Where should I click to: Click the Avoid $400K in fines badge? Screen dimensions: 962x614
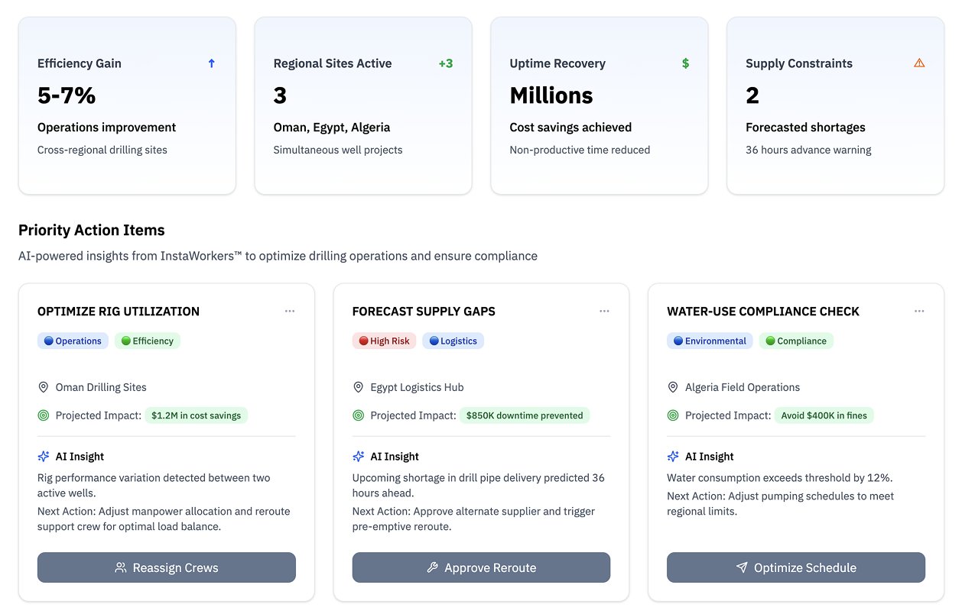tap(824, 416)
